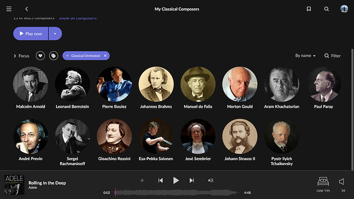Open Esa-Pekka Salonen portrait
The width and height of the screenshot is (354, 199).
(156, 136)
